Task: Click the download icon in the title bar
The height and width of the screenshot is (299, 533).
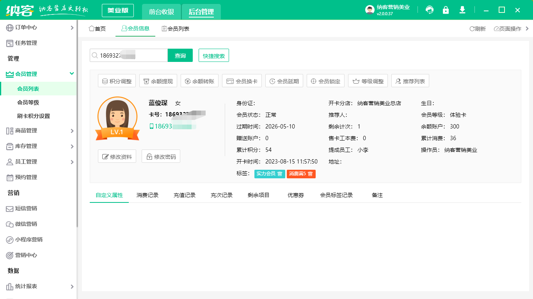Action: click(462, 10)
